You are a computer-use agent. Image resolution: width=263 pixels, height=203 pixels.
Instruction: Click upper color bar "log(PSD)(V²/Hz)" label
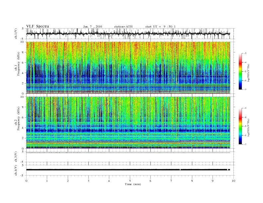tap(249, 73)
